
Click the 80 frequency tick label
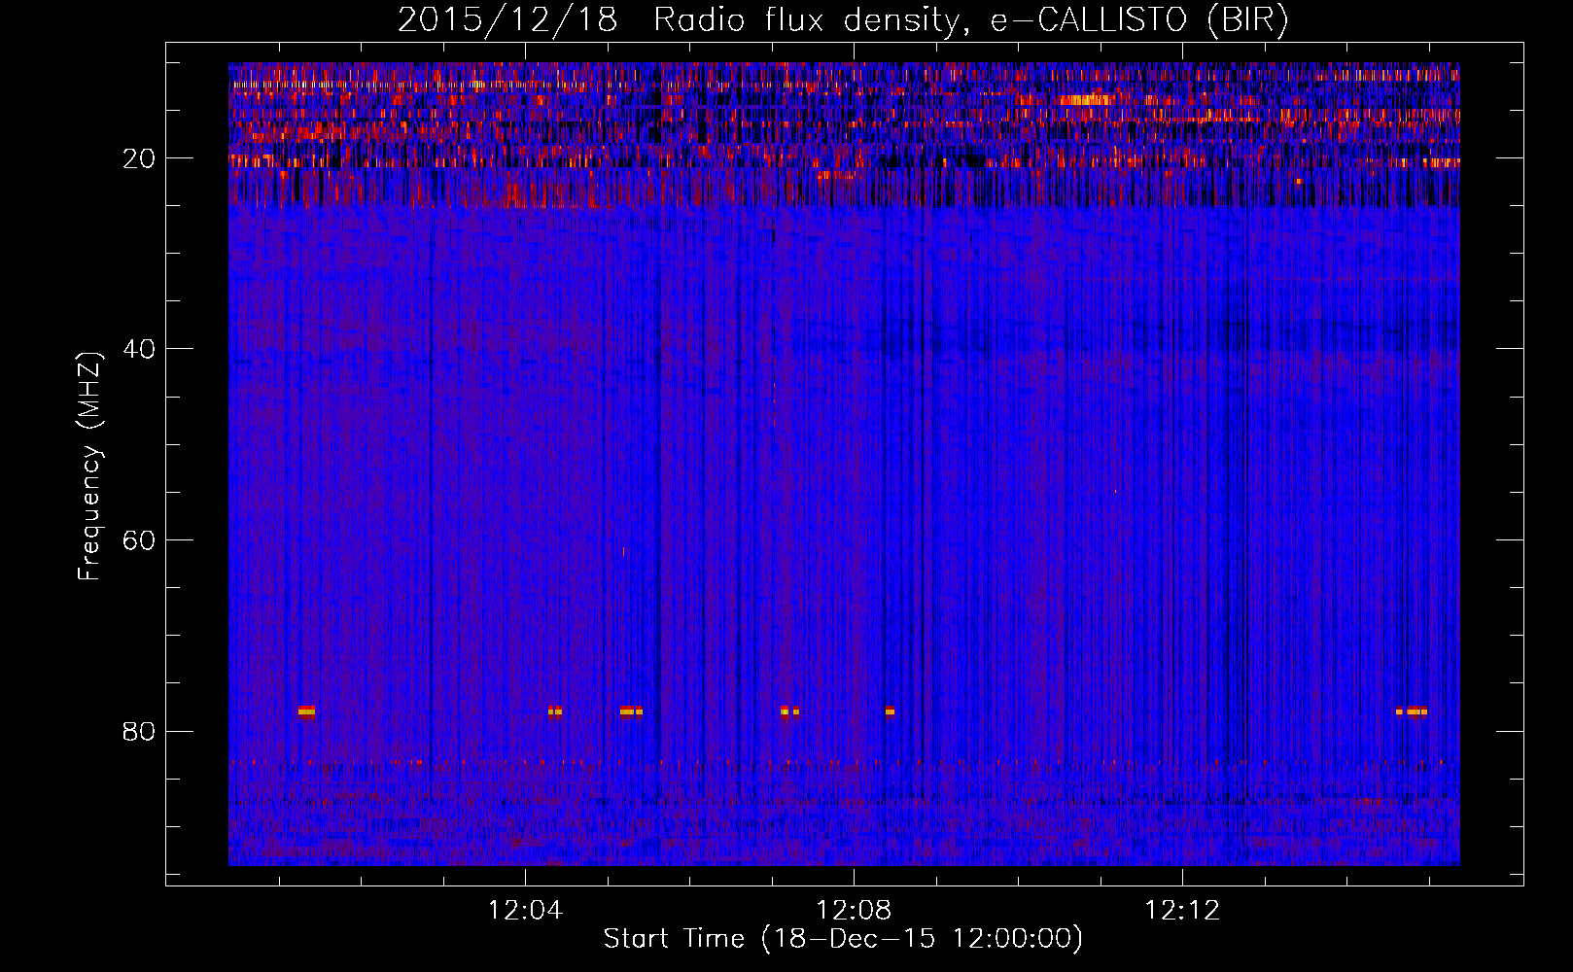(x=139, y=731)
